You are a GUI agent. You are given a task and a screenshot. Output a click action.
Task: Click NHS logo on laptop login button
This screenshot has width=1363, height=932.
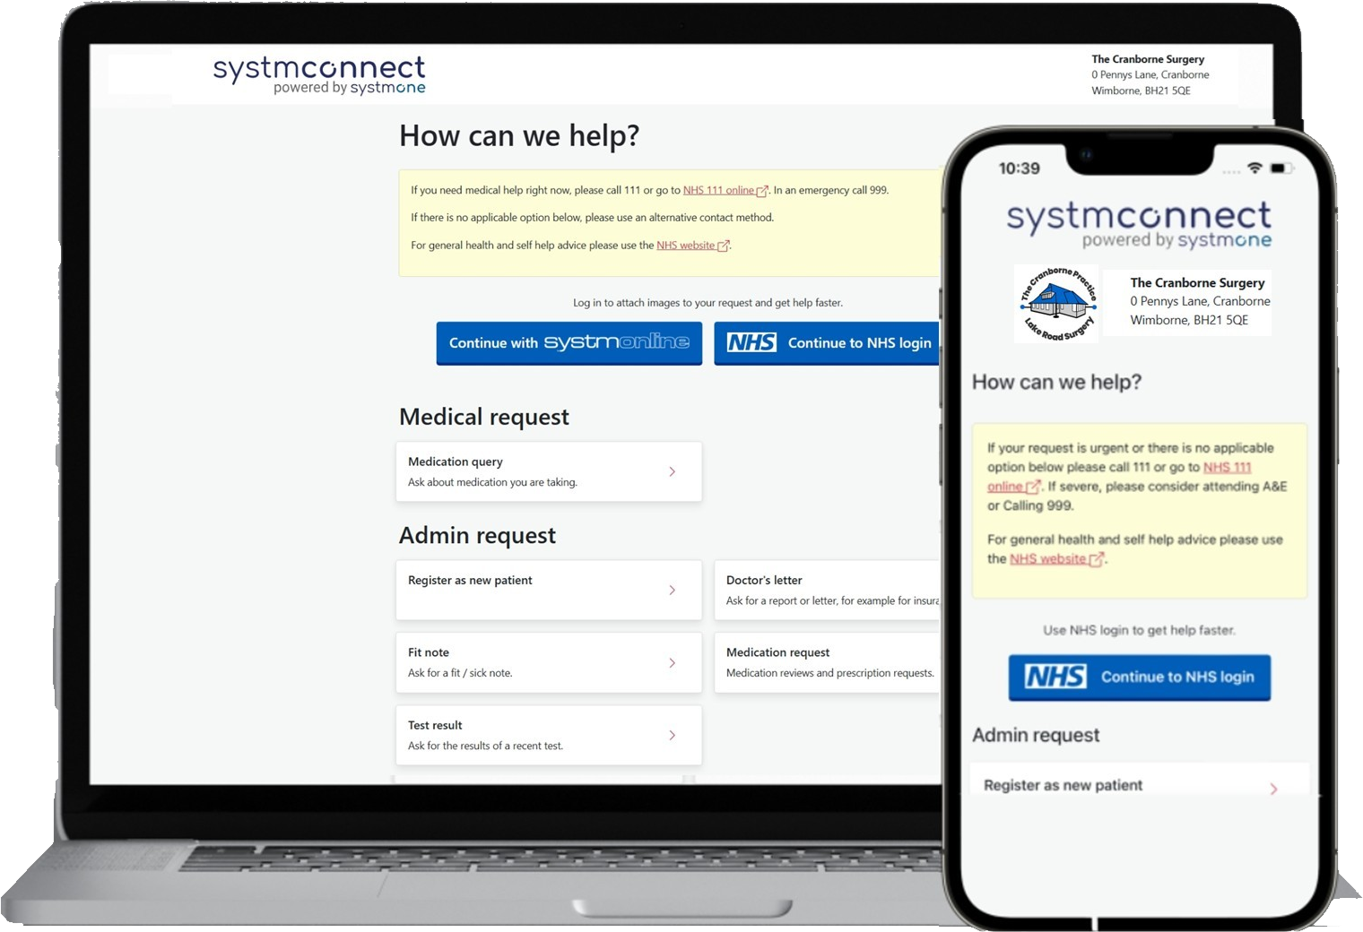[x=751, y=342]
